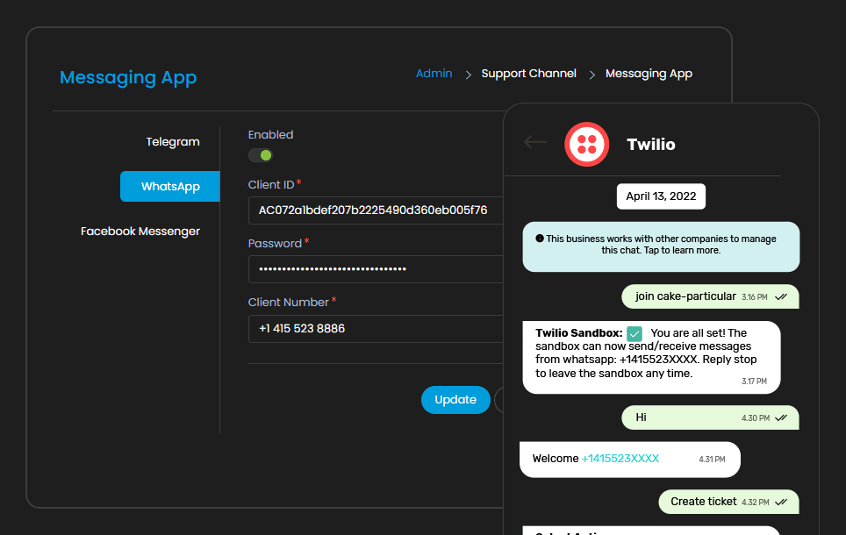Switch to Facebook Messenger tab

click(140, 232)
